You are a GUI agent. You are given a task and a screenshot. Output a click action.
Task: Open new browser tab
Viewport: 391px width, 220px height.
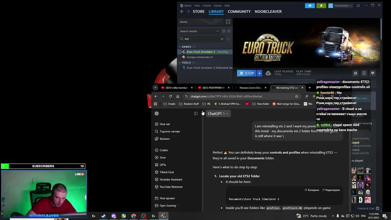tap(309, 88)
